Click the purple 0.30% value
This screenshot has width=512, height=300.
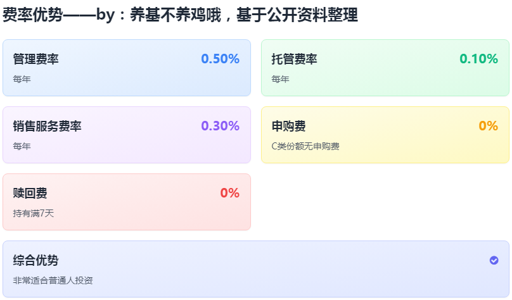[x=220, y=126]
